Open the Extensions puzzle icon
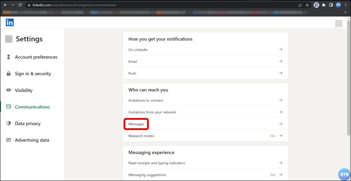 click(x=324, y=5)
